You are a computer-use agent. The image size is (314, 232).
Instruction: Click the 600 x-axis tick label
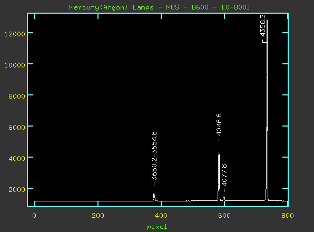(224, 216)
